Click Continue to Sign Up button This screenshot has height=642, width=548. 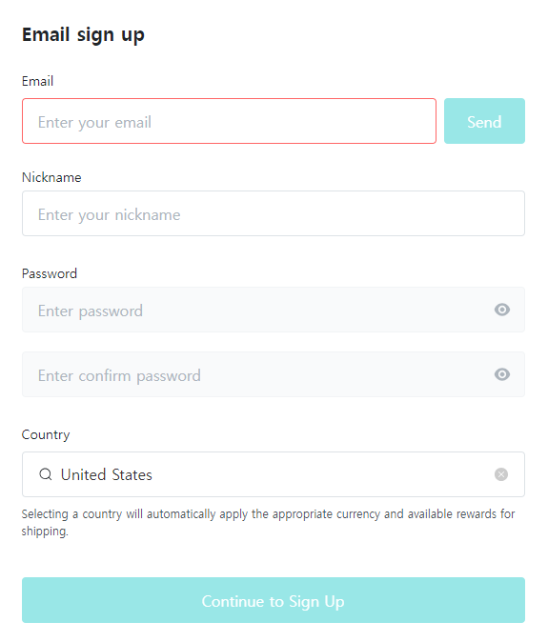(274, 600)
